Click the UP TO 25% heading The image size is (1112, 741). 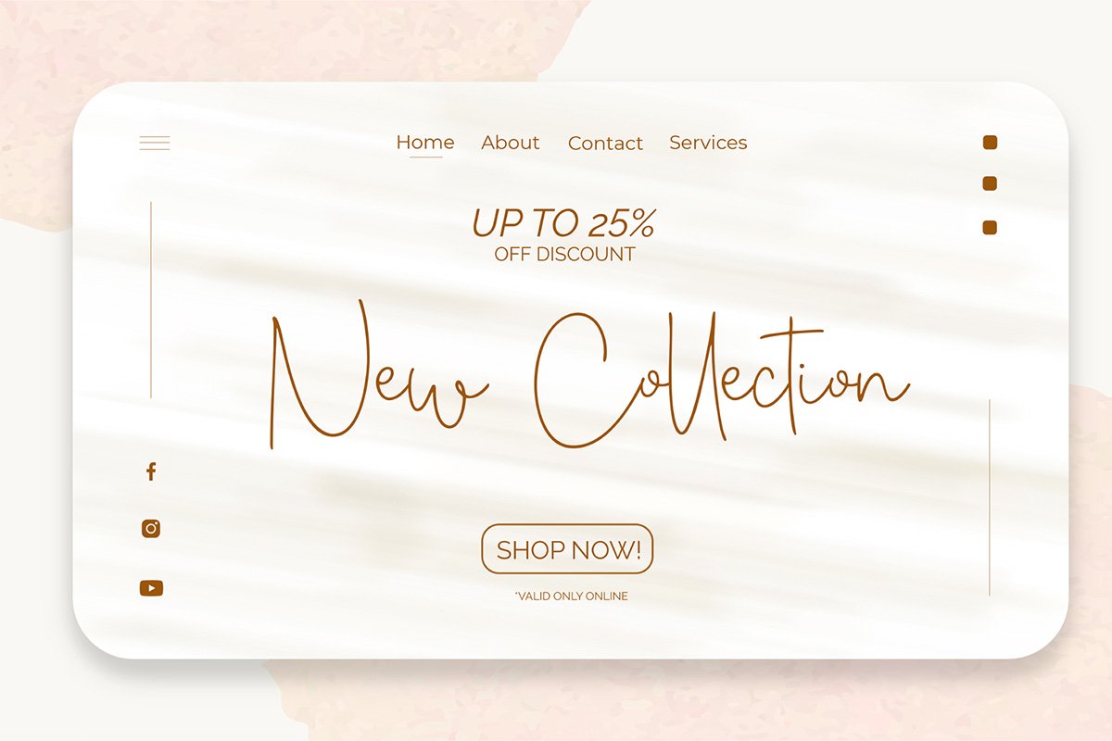click(x=563, y=223)
